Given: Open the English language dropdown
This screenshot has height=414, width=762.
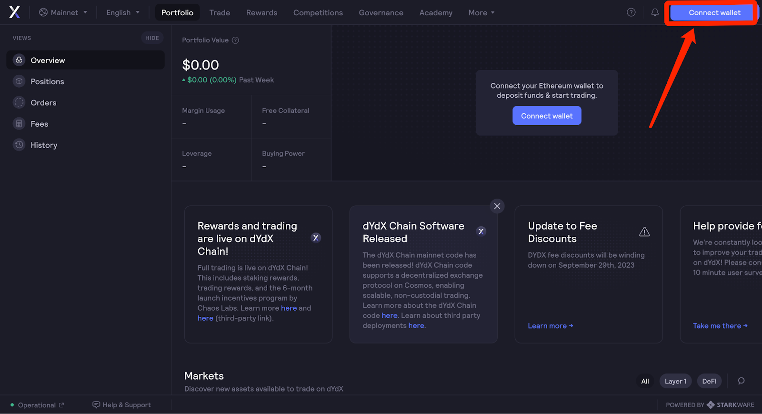Looking at the screenshot, I should tap(123, 12).
